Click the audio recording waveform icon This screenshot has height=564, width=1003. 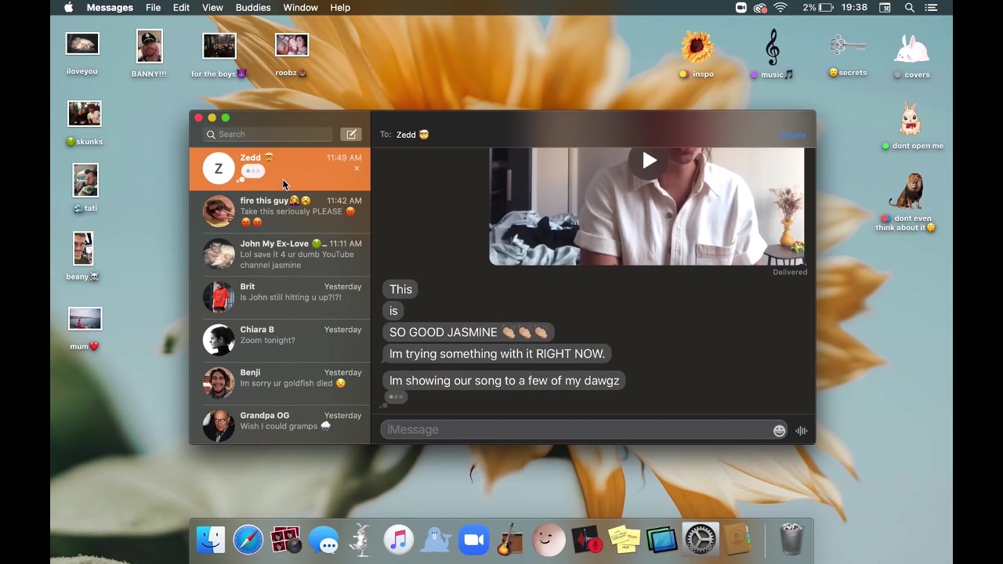coord(801,430)
